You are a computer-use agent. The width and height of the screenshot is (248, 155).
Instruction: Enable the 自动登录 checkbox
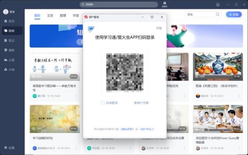[103, 103]
